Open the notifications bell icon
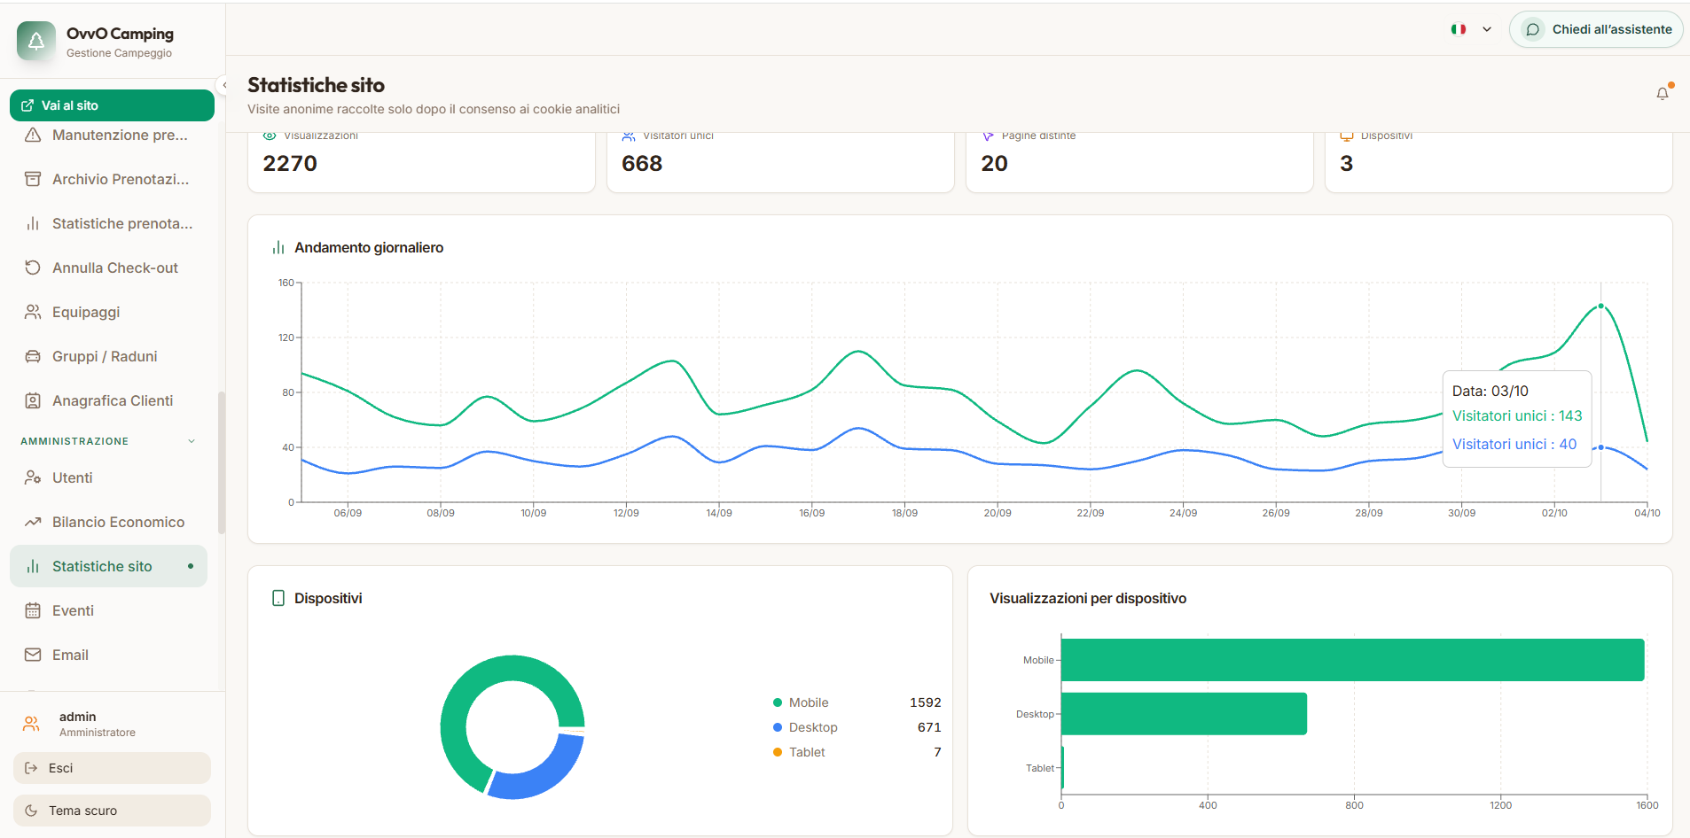Screen dimensions: 1690x838 pyautogui.click(x=1663, y=93)
